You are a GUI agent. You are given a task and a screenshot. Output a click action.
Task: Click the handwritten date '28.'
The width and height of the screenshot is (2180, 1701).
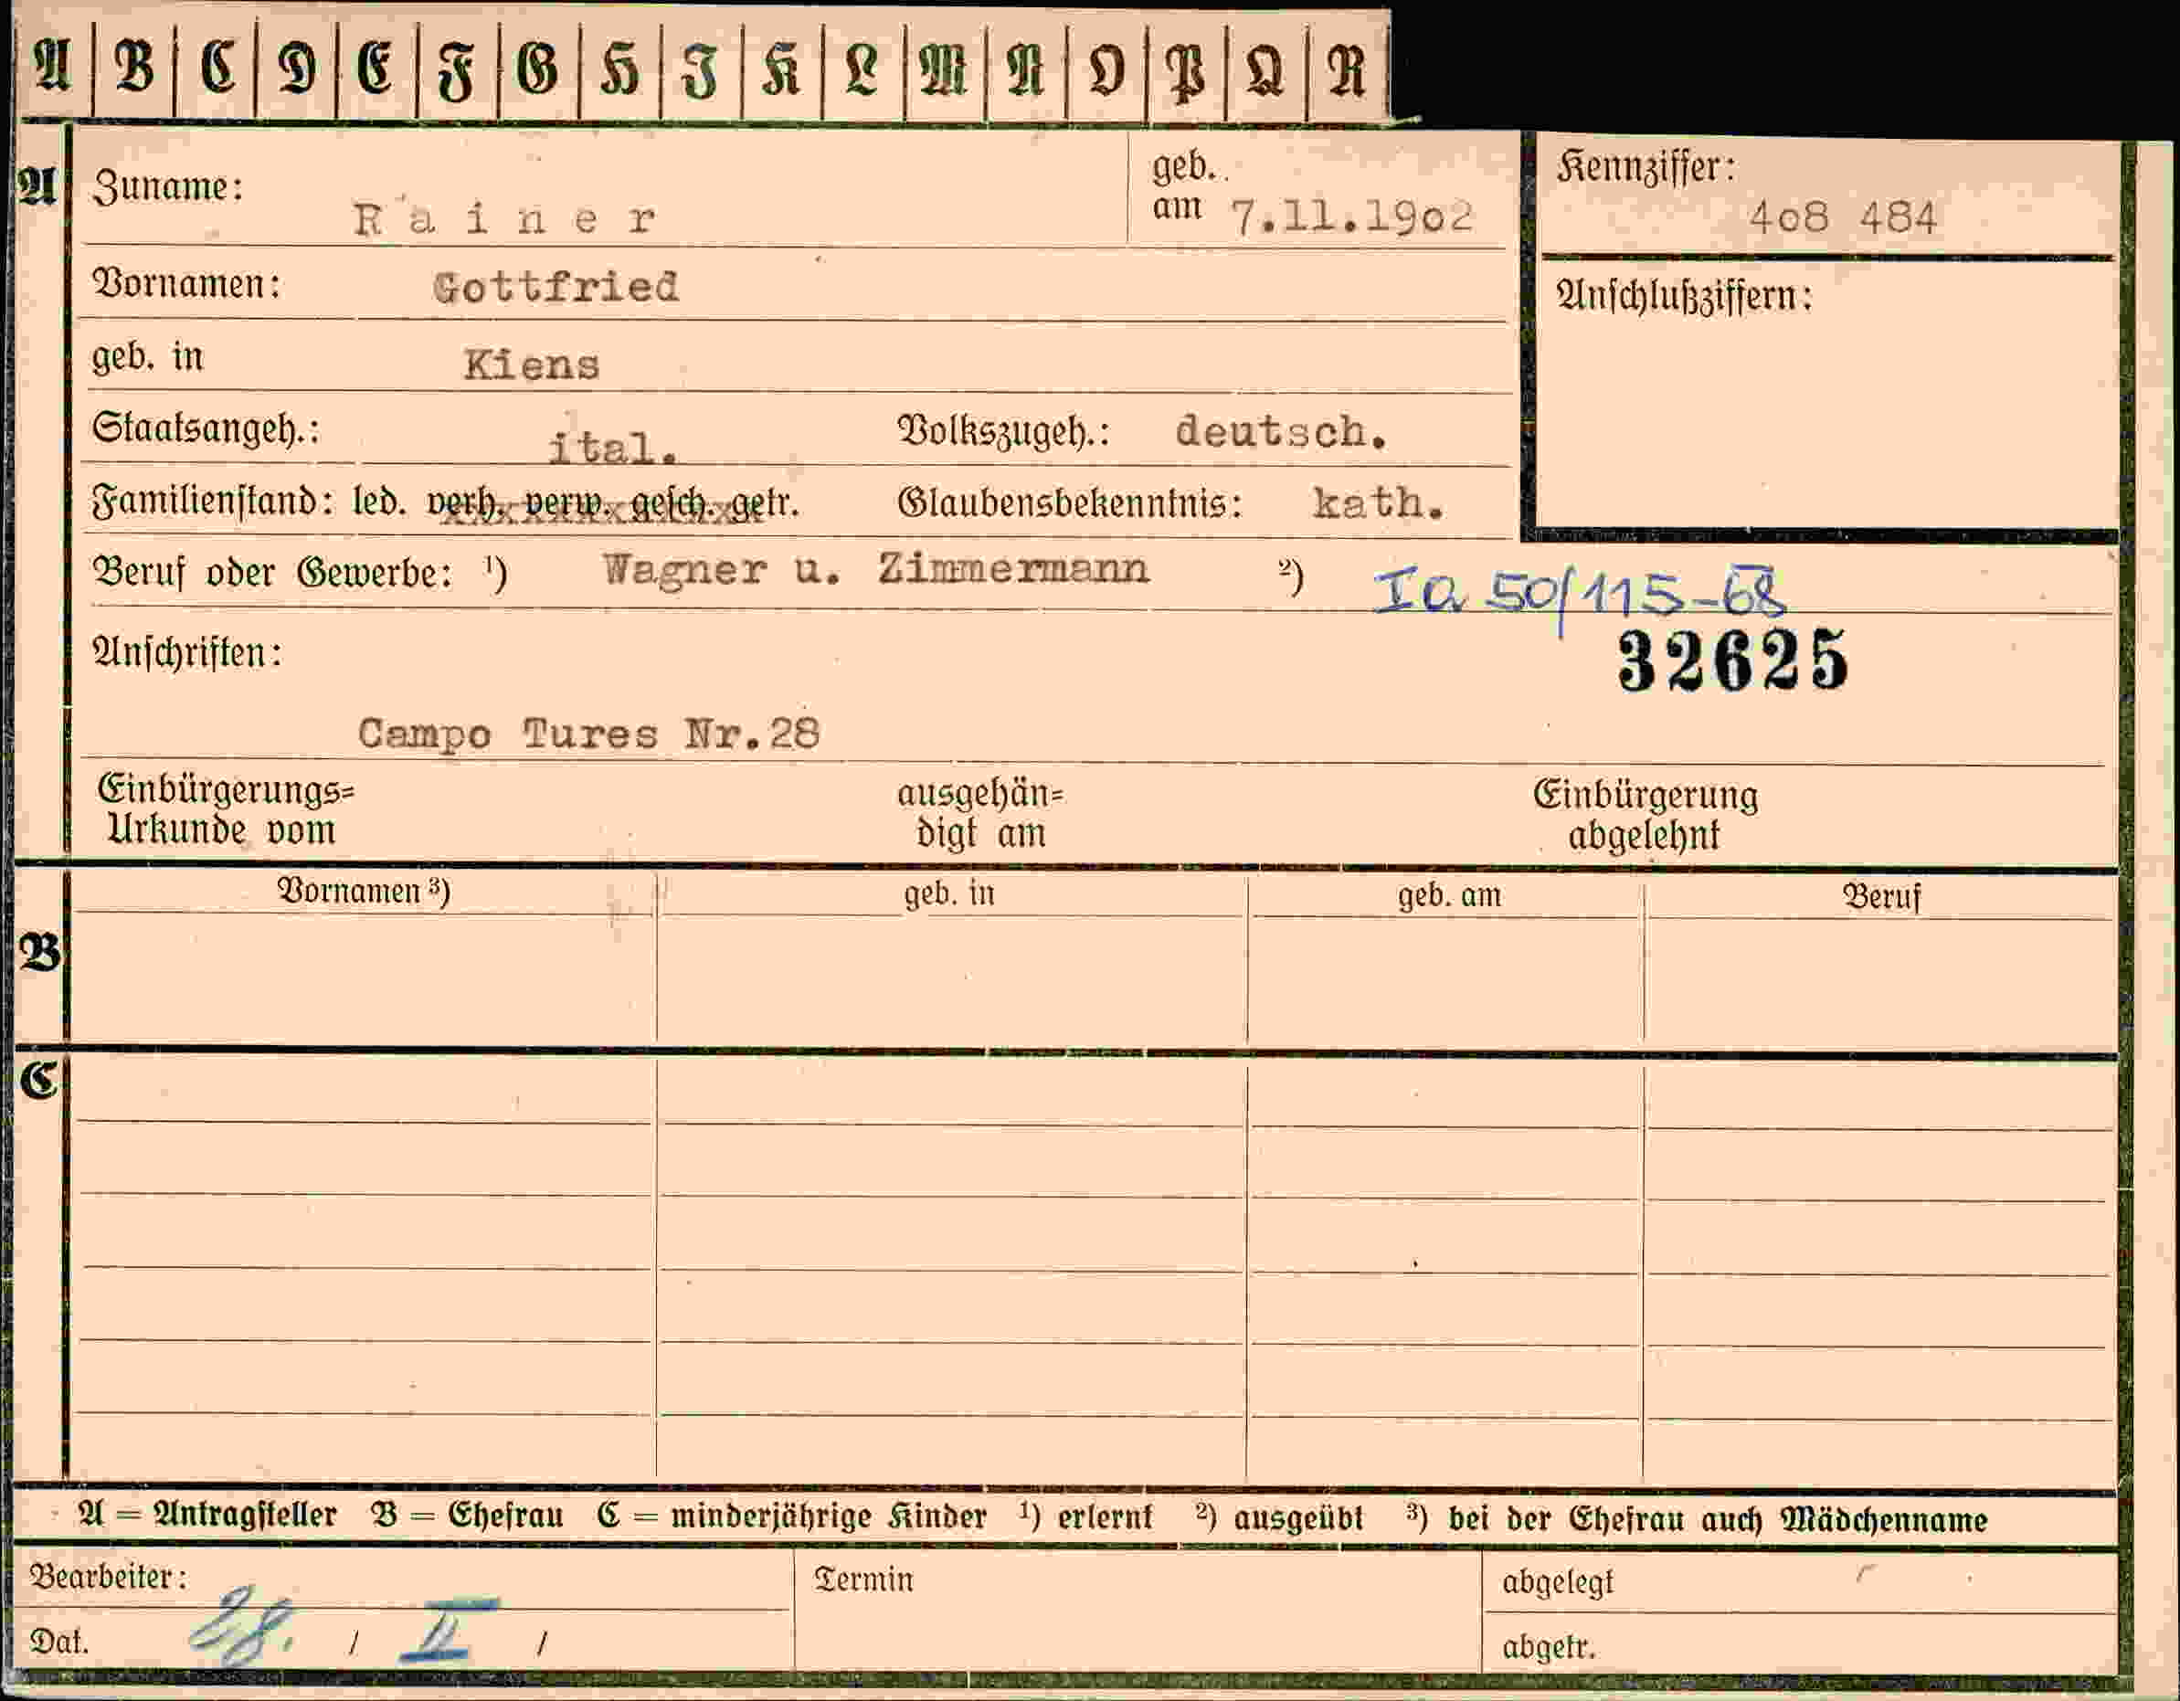pos(242,1627)
